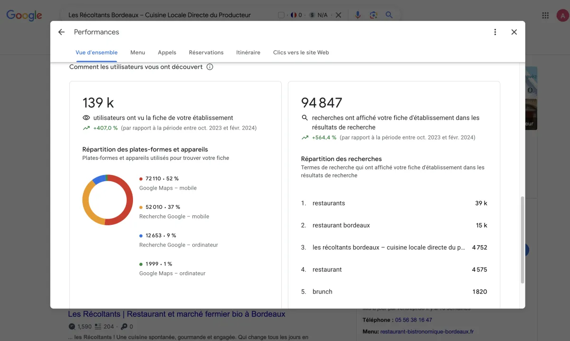Viewport: 570px width, 341px height.
Task: Open the Itinéraire tab
Action: (248, 53)
